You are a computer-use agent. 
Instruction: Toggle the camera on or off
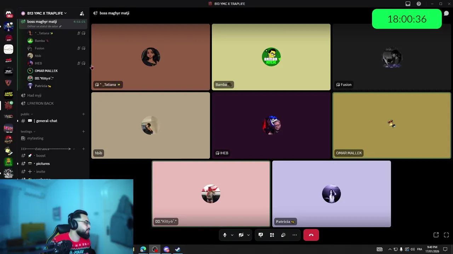pyautogui.click(x=241, y=235)
